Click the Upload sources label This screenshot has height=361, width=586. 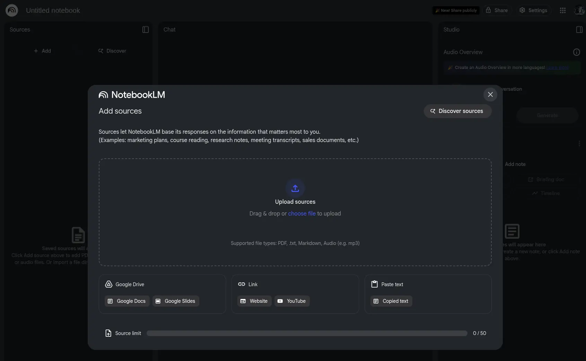(x=295, y=202)
